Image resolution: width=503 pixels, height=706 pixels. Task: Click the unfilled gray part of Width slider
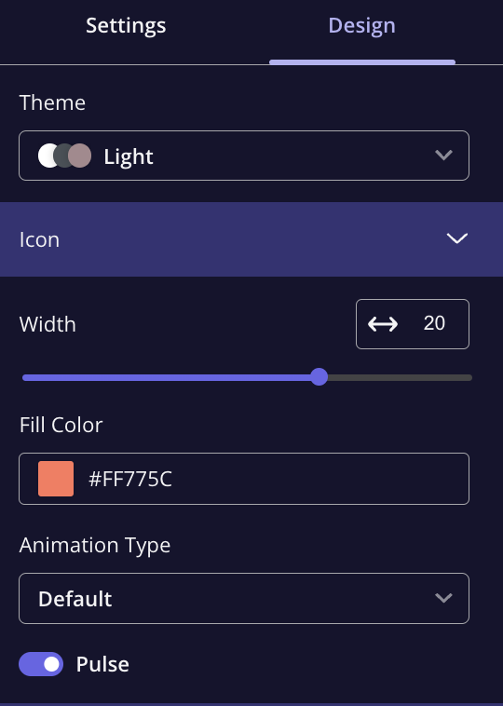(400, 378)
